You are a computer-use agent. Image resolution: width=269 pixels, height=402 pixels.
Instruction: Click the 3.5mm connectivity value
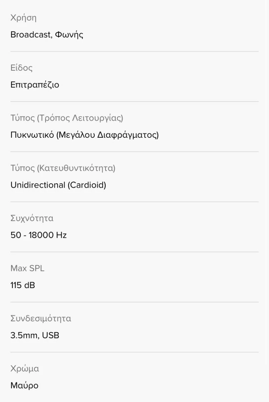[x=24, y=335]
